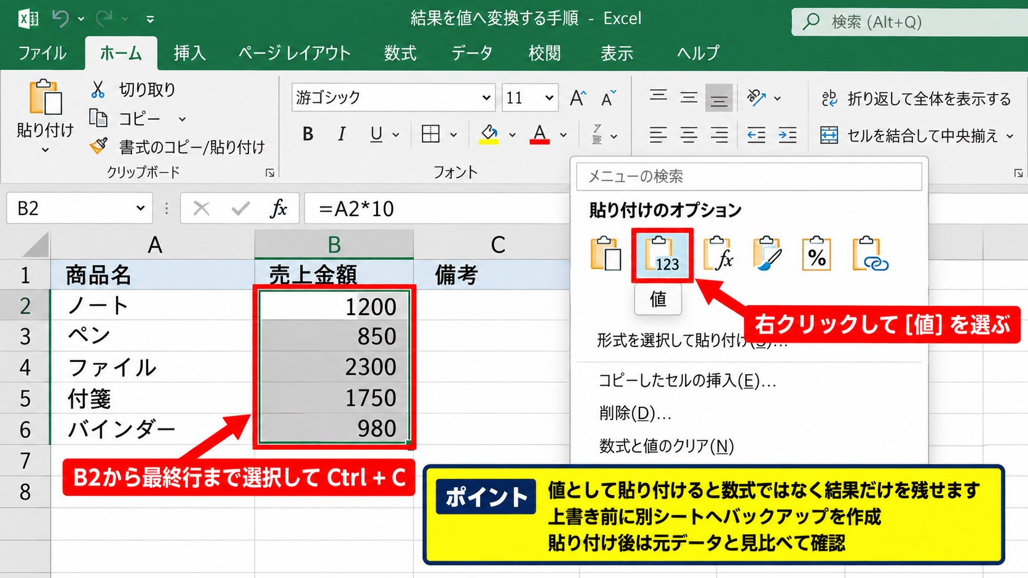Toggle Bold formatting
Viewport: 1028px width, 578px height.
pyautogui.click(x=308, y=134)
